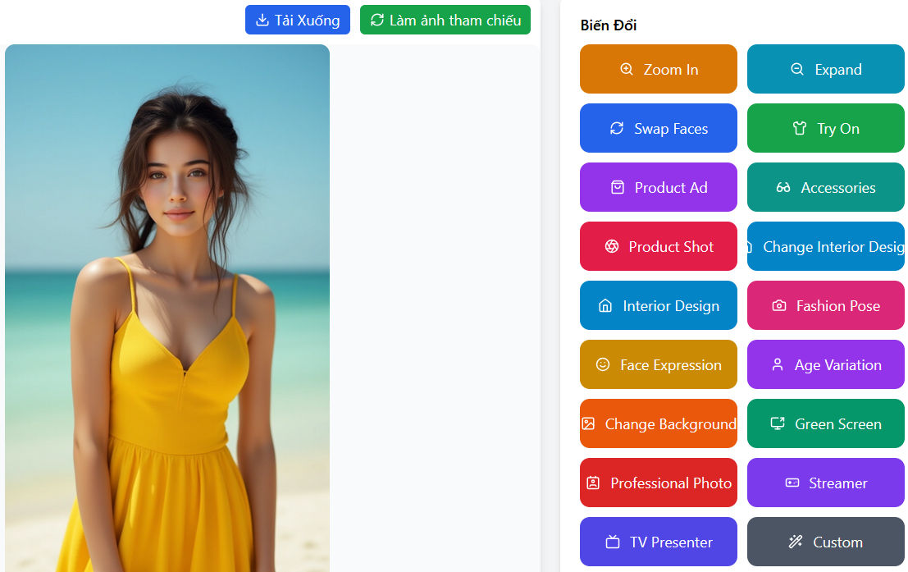This screenshot has width=908, height=572.
Task: Choose the Face Expression option
Action: (x=659, y=364)
